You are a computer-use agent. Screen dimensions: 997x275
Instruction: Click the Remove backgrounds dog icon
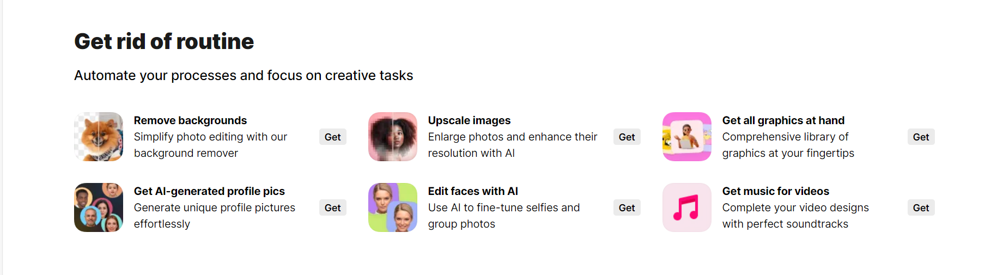tap(99, 137)
